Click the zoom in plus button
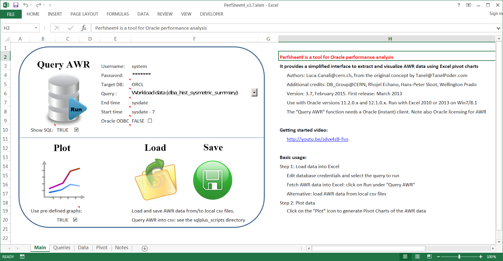The height and width of the screenshot is (261, 503). (x=481, y=257)
